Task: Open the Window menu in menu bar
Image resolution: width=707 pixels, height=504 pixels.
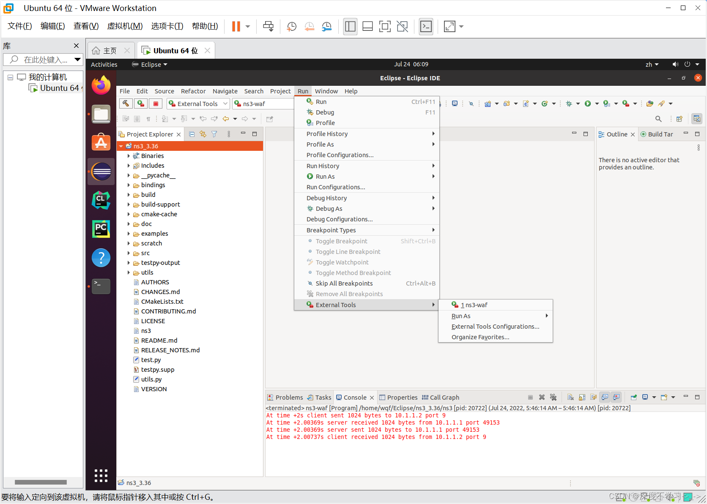Action: pyautogui.click(x=326, y=91)
